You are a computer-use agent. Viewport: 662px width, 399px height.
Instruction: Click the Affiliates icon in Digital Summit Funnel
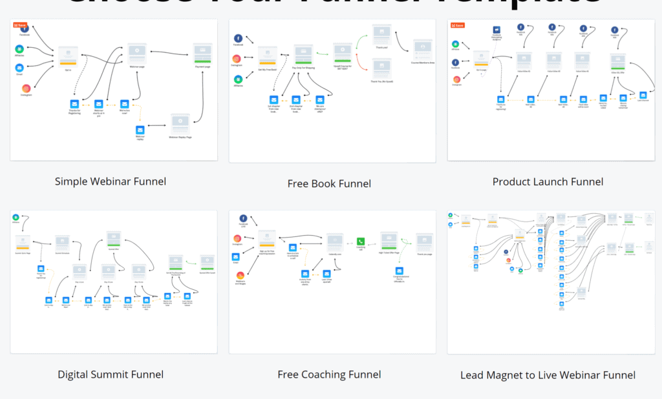pyautogui.click(x=16, y=217)
